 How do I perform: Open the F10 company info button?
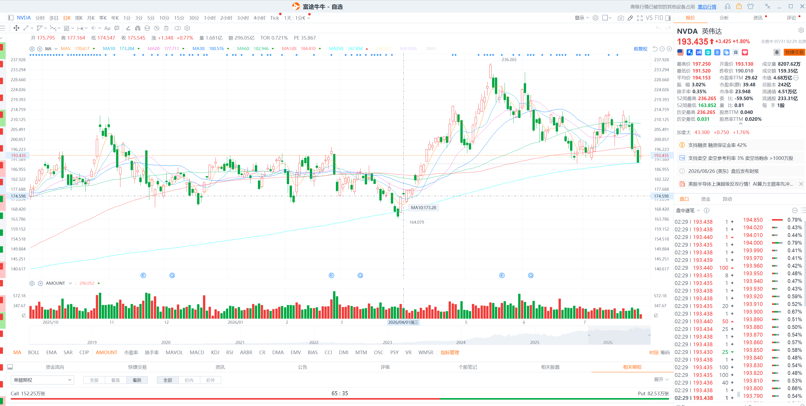point(659,18)
